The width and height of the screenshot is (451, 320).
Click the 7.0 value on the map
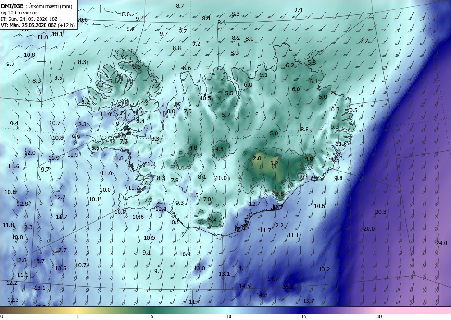tap(207, 199)
